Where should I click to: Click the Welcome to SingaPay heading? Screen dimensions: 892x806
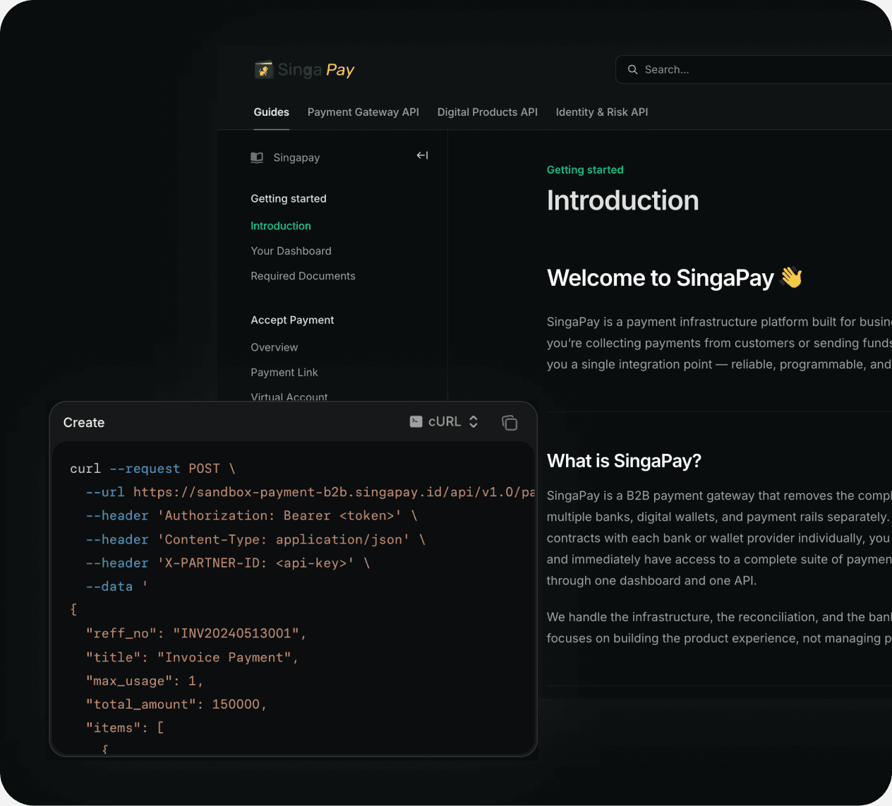click(x=661, y=277)
